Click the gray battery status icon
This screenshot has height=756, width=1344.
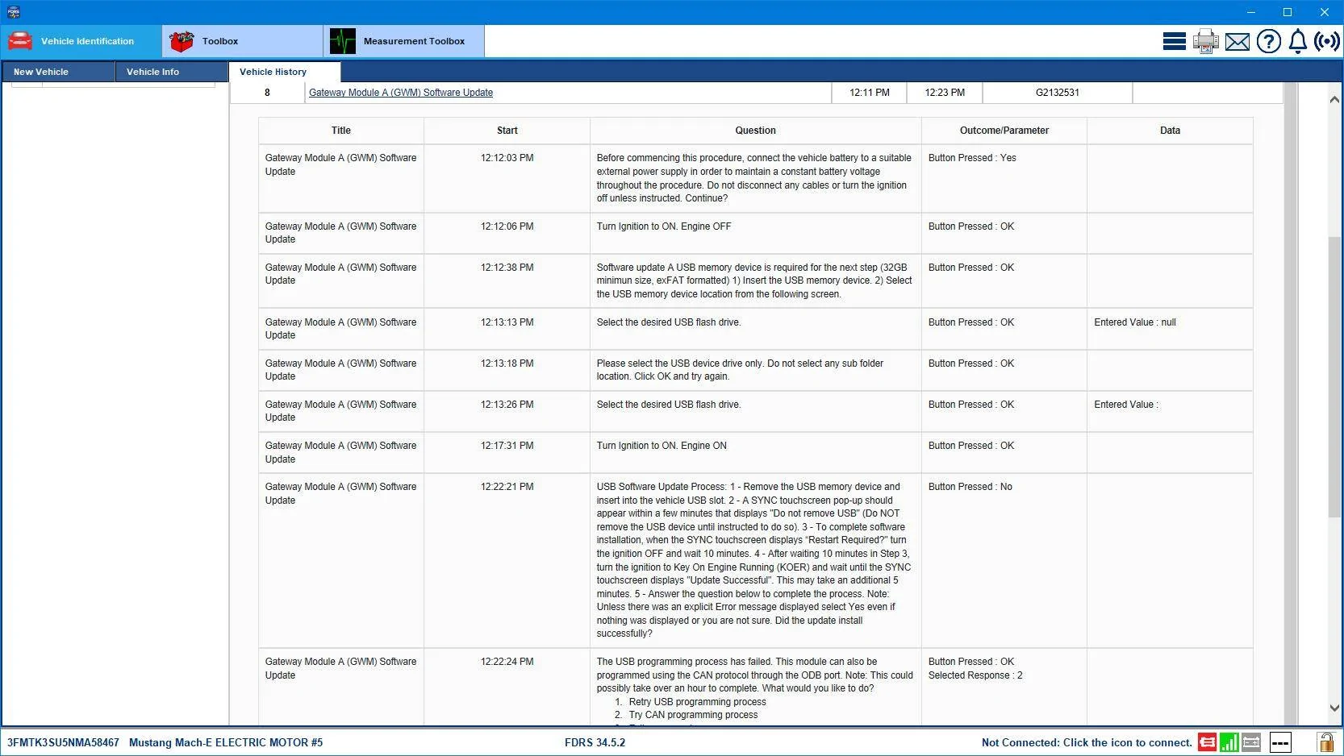(1251, 742)
